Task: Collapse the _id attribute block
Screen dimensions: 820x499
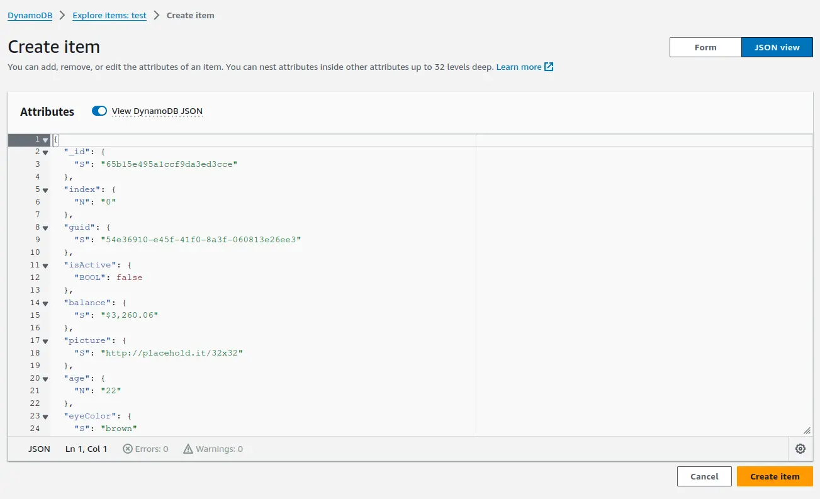Action: pyautogui.click(x=44, y=152)
